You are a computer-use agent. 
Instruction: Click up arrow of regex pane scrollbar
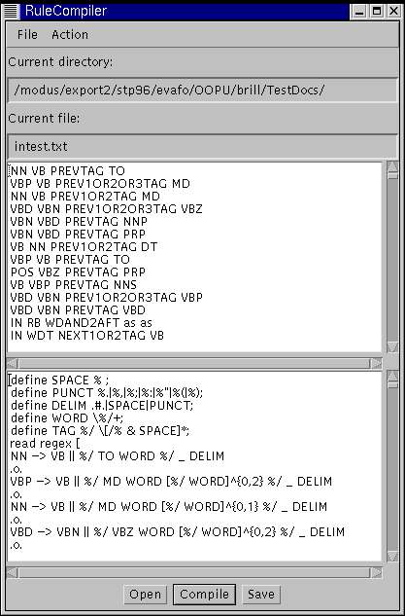[392, 376]
